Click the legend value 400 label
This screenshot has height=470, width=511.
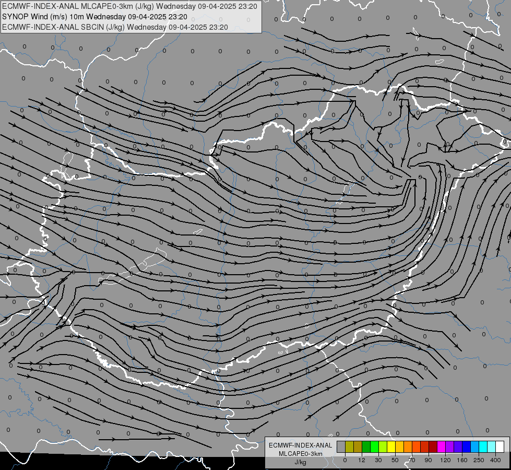click(495, 460)
